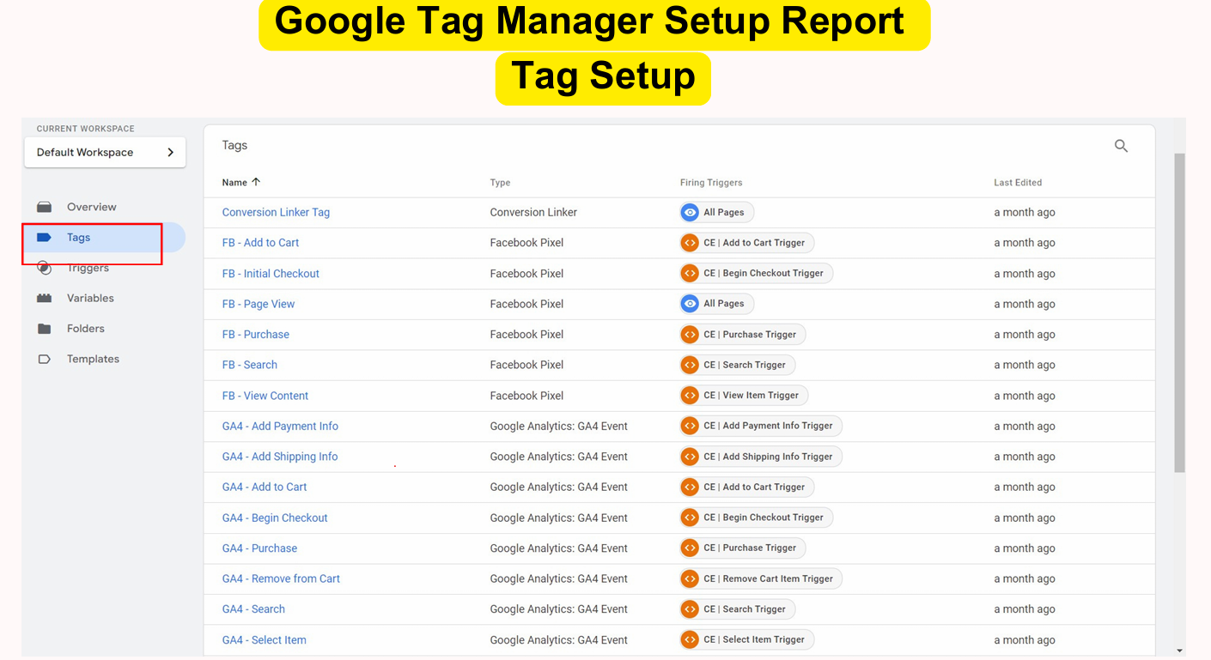
Task: Click FB - Search's CE | Search Trigger chip
Action: tap(738, 365)
